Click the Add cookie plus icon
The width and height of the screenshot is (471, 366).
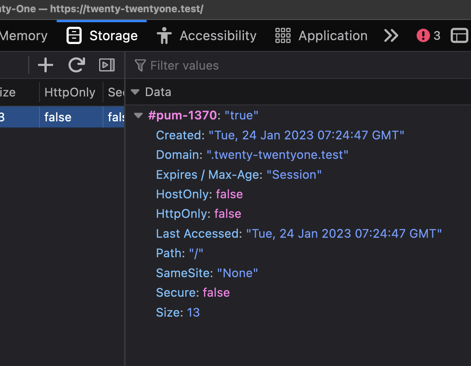point(45,65)
